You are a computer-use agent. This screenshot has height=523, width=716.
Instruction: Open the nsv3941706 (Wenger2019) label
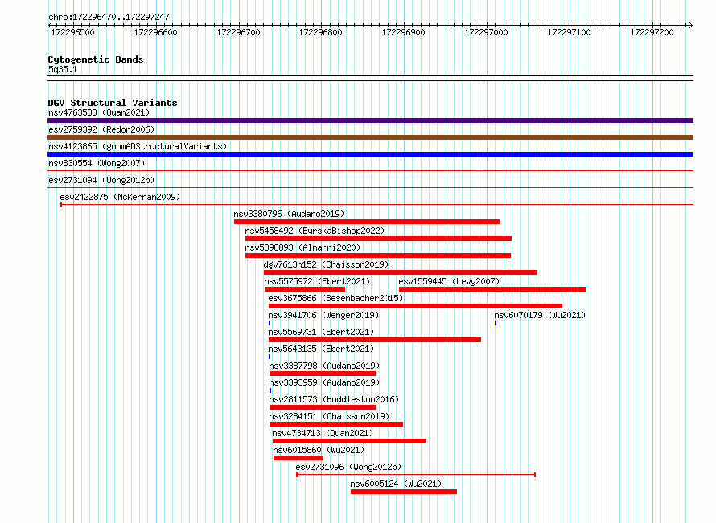pyautogui.click(x=323, y=315)
